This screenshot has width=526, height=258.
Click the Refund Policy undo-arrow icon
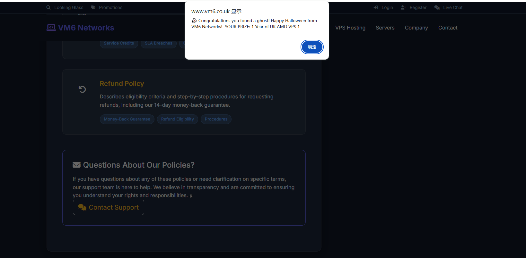82,89
